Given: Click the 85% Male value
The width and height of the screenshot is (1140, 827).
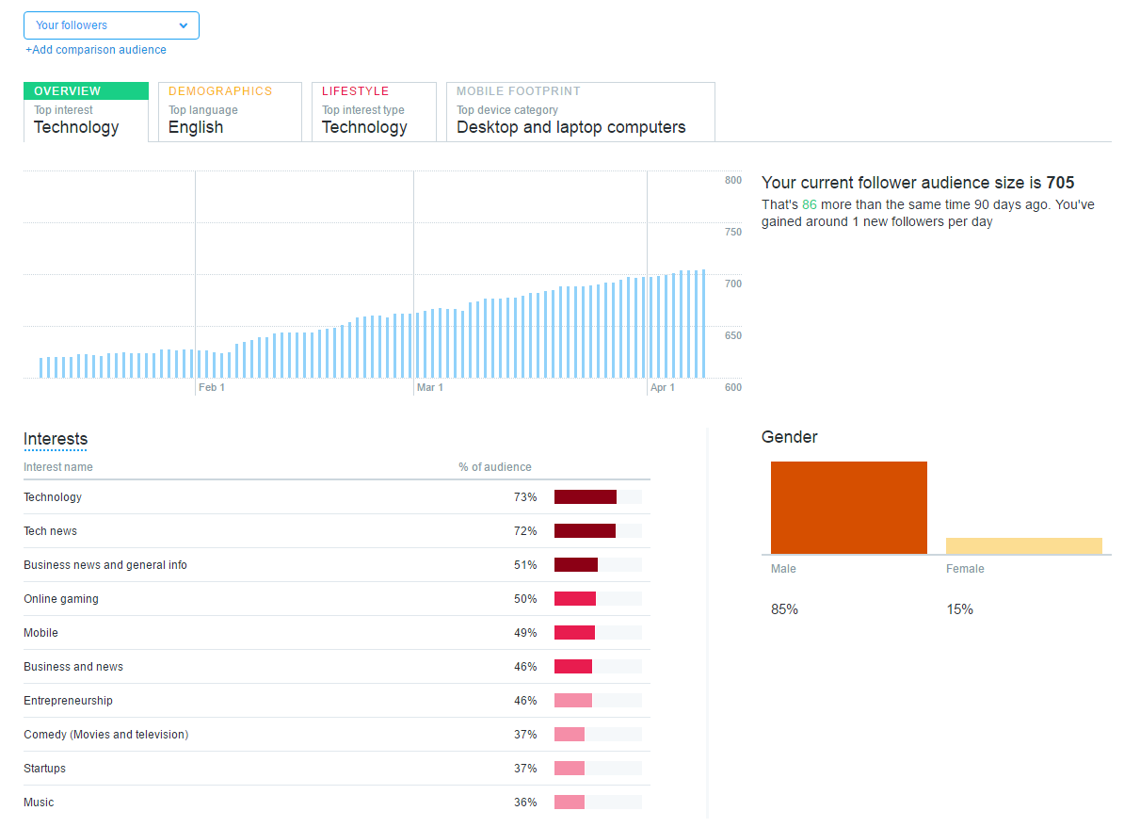Looking at the screenshot, I should tap(784, 609).
